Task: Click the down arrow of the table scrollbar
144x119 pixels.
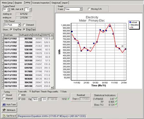Action: coord(52,88)
